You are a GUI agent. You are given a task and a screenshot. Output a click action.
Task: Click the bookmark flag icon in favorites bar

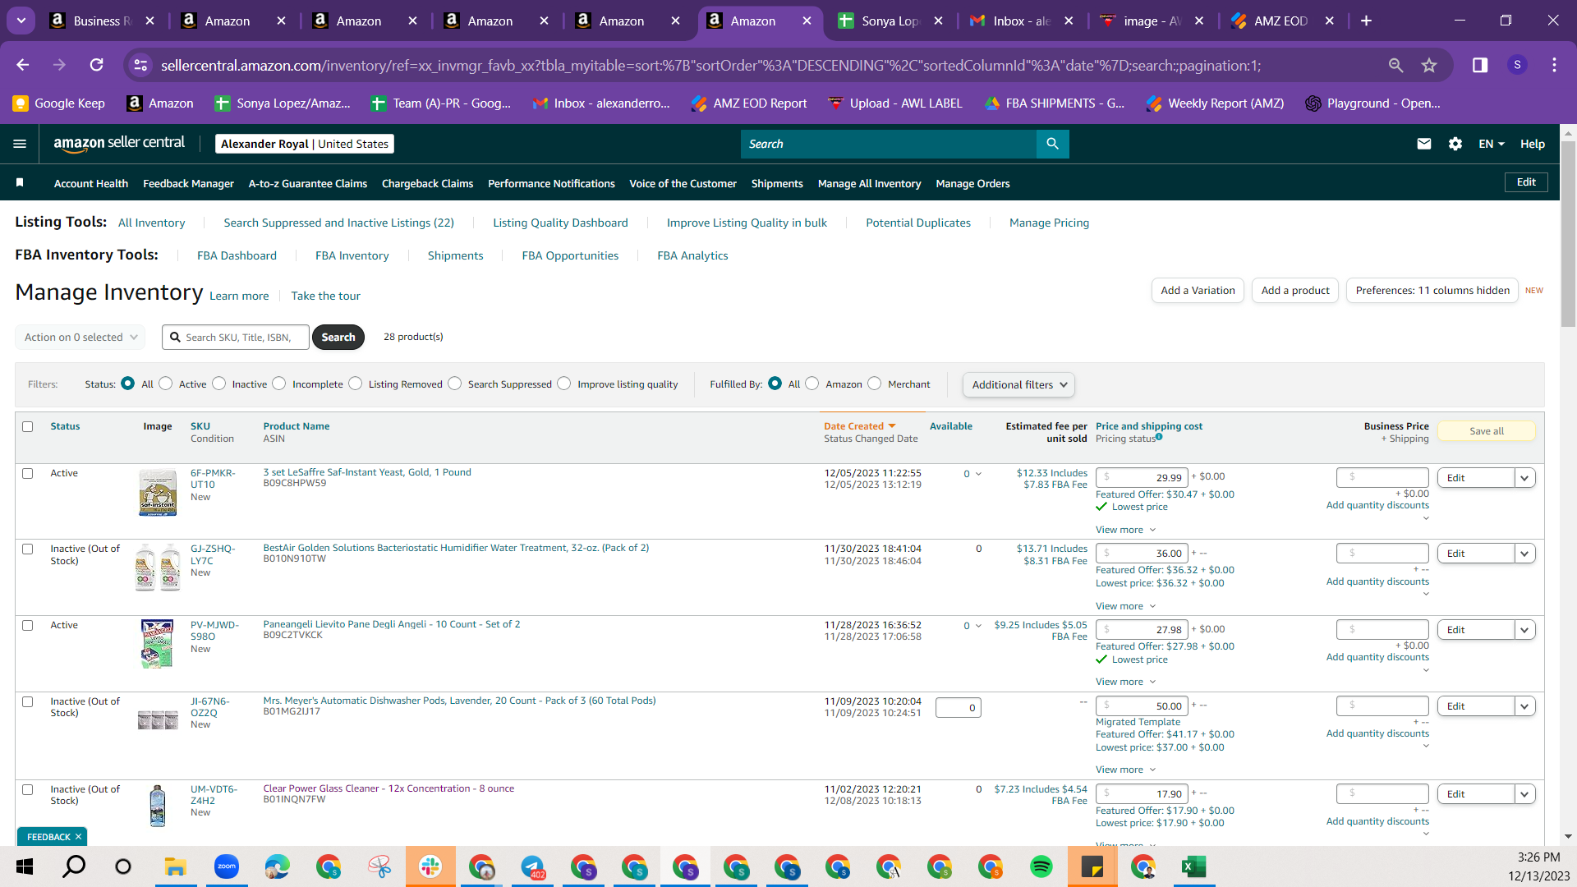(20, 182)
